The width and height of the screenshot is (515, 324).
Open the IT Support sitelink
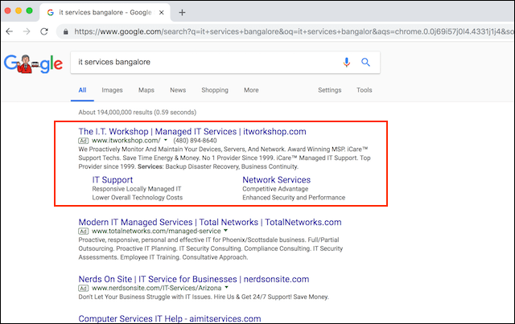tap(113, 180)
